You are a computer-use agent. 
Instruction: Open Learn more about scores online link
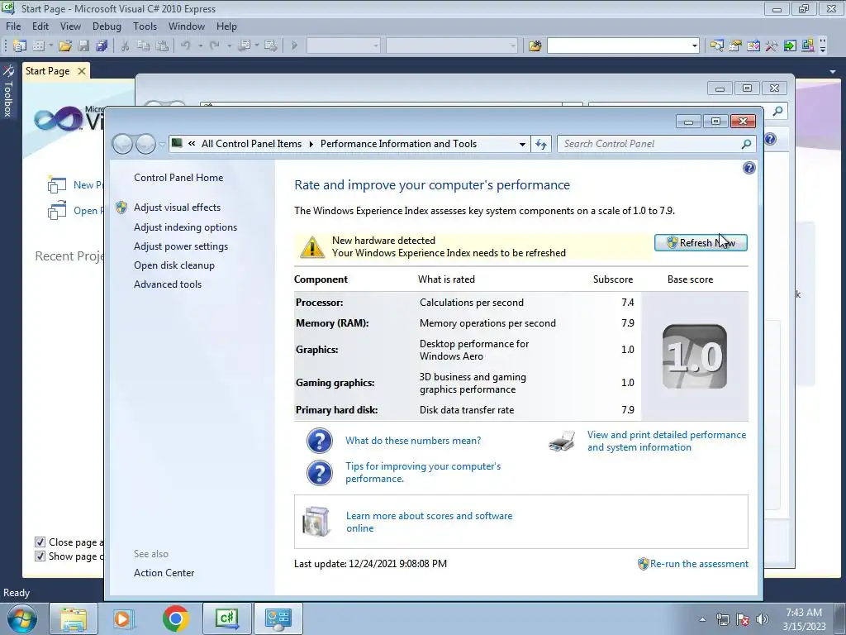(430, 523)
